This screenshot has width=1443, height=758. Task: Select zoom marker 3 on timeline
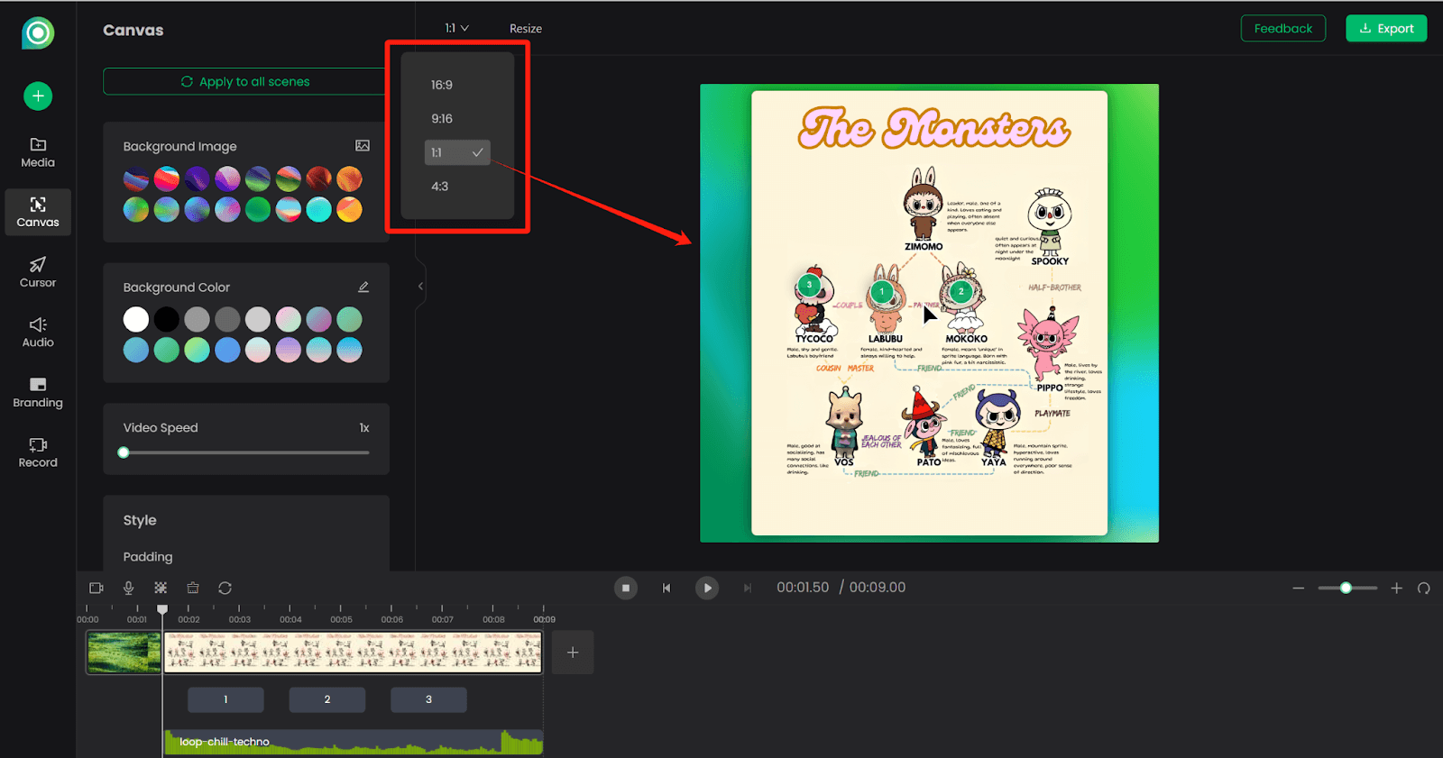428,699
